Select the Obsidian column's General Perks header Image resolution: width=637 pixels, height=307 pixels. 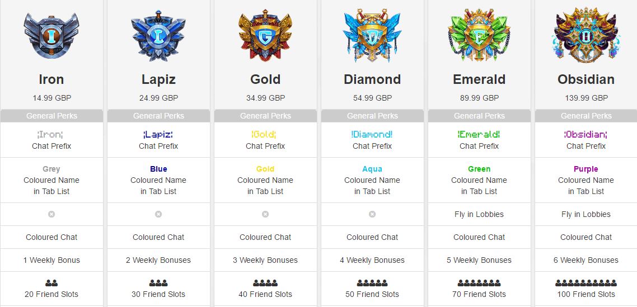(586, 116)
